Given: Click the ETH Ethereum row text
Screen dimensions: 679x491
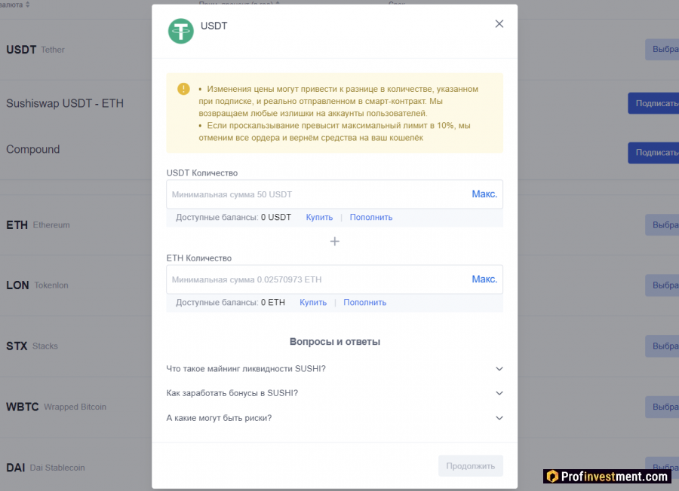Looking at the screenshot, I should tap(38, 225).
